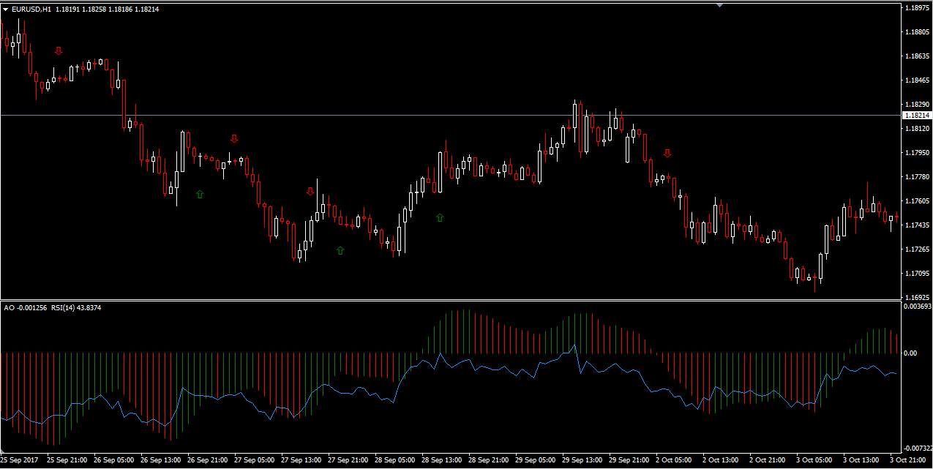Click the 29 Sep 21:00 time label
Viewport: 933px width, 469px height.
pyautogui.click(x=629, y=460)
